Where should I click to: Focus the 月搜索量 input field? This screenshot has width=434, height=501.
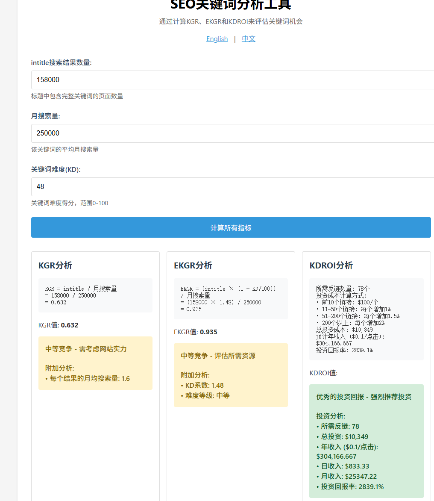click(232, 133)
